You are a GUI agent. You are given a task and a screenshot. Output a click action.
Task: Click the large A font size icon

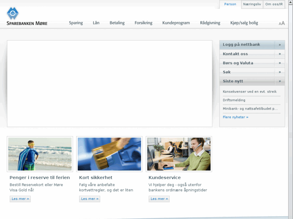tap(283, 23)
